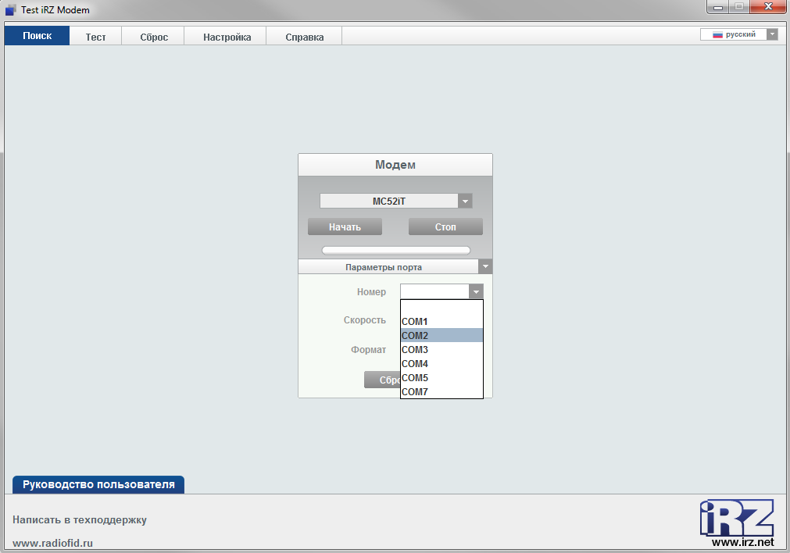Click the Написать в техподдержку link
This screenshot has height=553, width=790.
point(80,520)
